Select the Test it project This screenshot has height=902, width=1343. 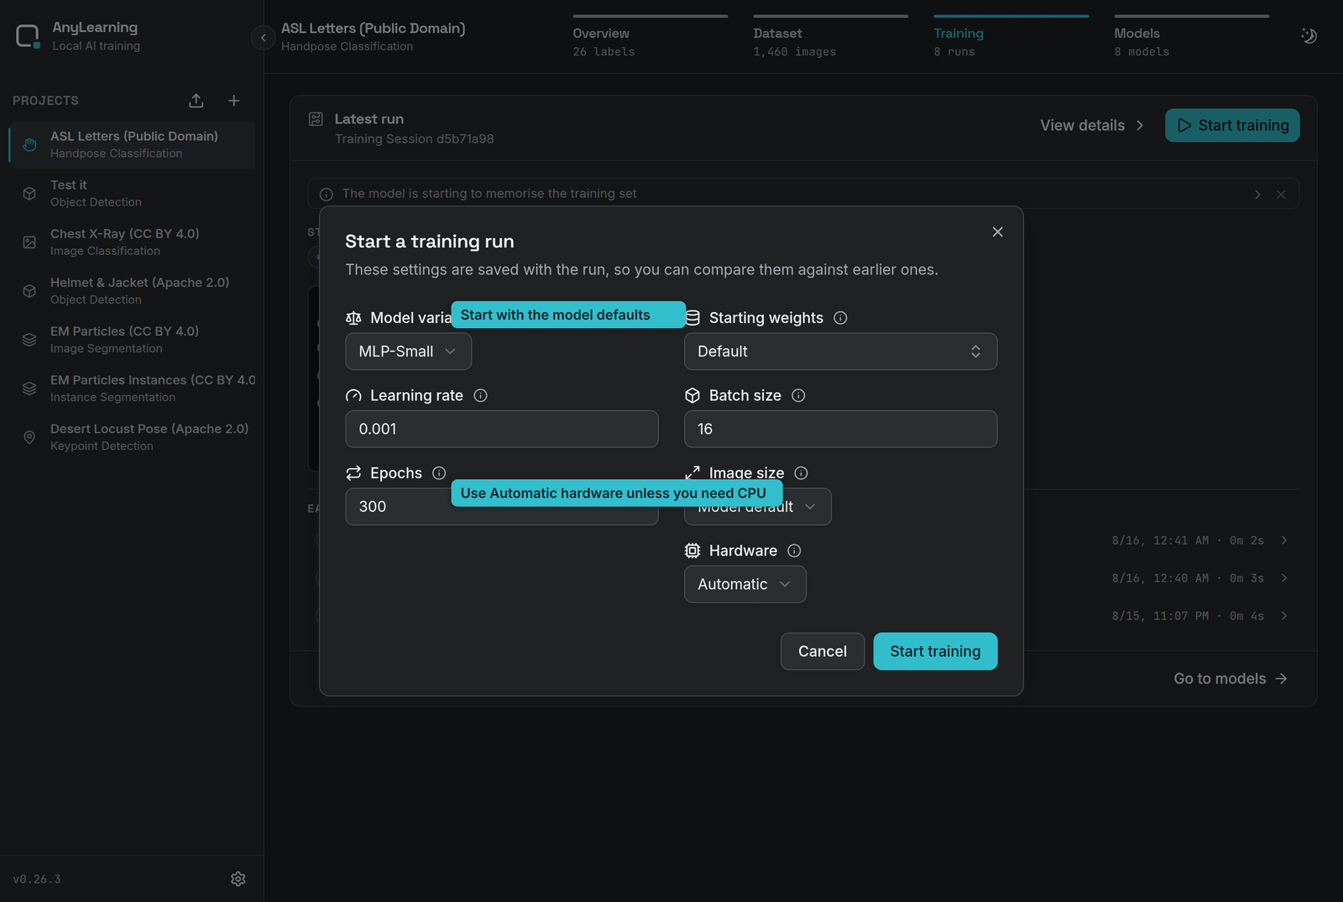click(x=132, y=193)
